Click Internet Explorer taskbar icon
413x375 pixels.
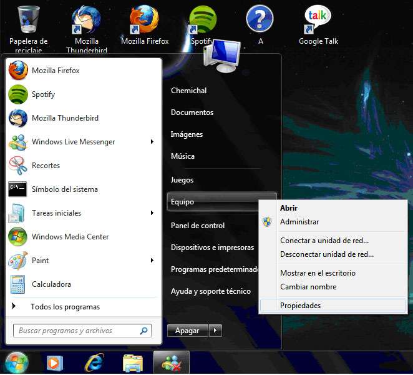click(x=93, y=362)
